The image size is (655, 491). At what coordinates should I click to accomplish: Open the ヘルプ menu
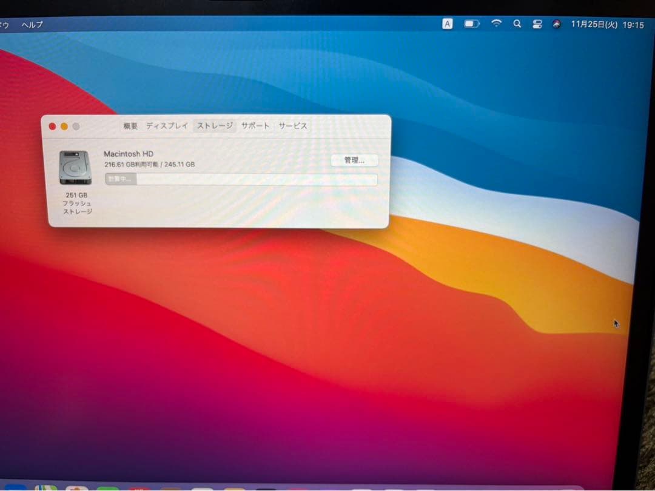[32, 25]
